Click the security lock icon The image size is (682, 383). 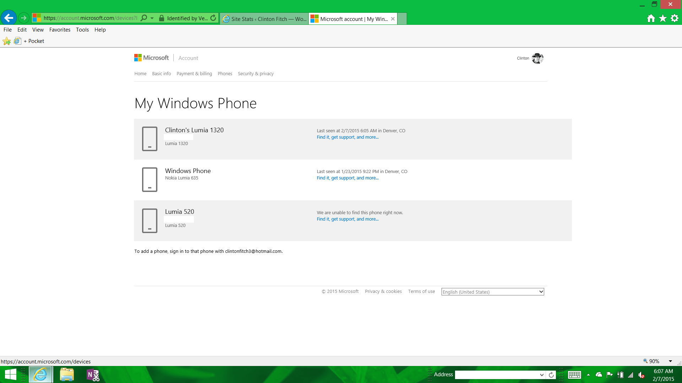pos(162,18)
